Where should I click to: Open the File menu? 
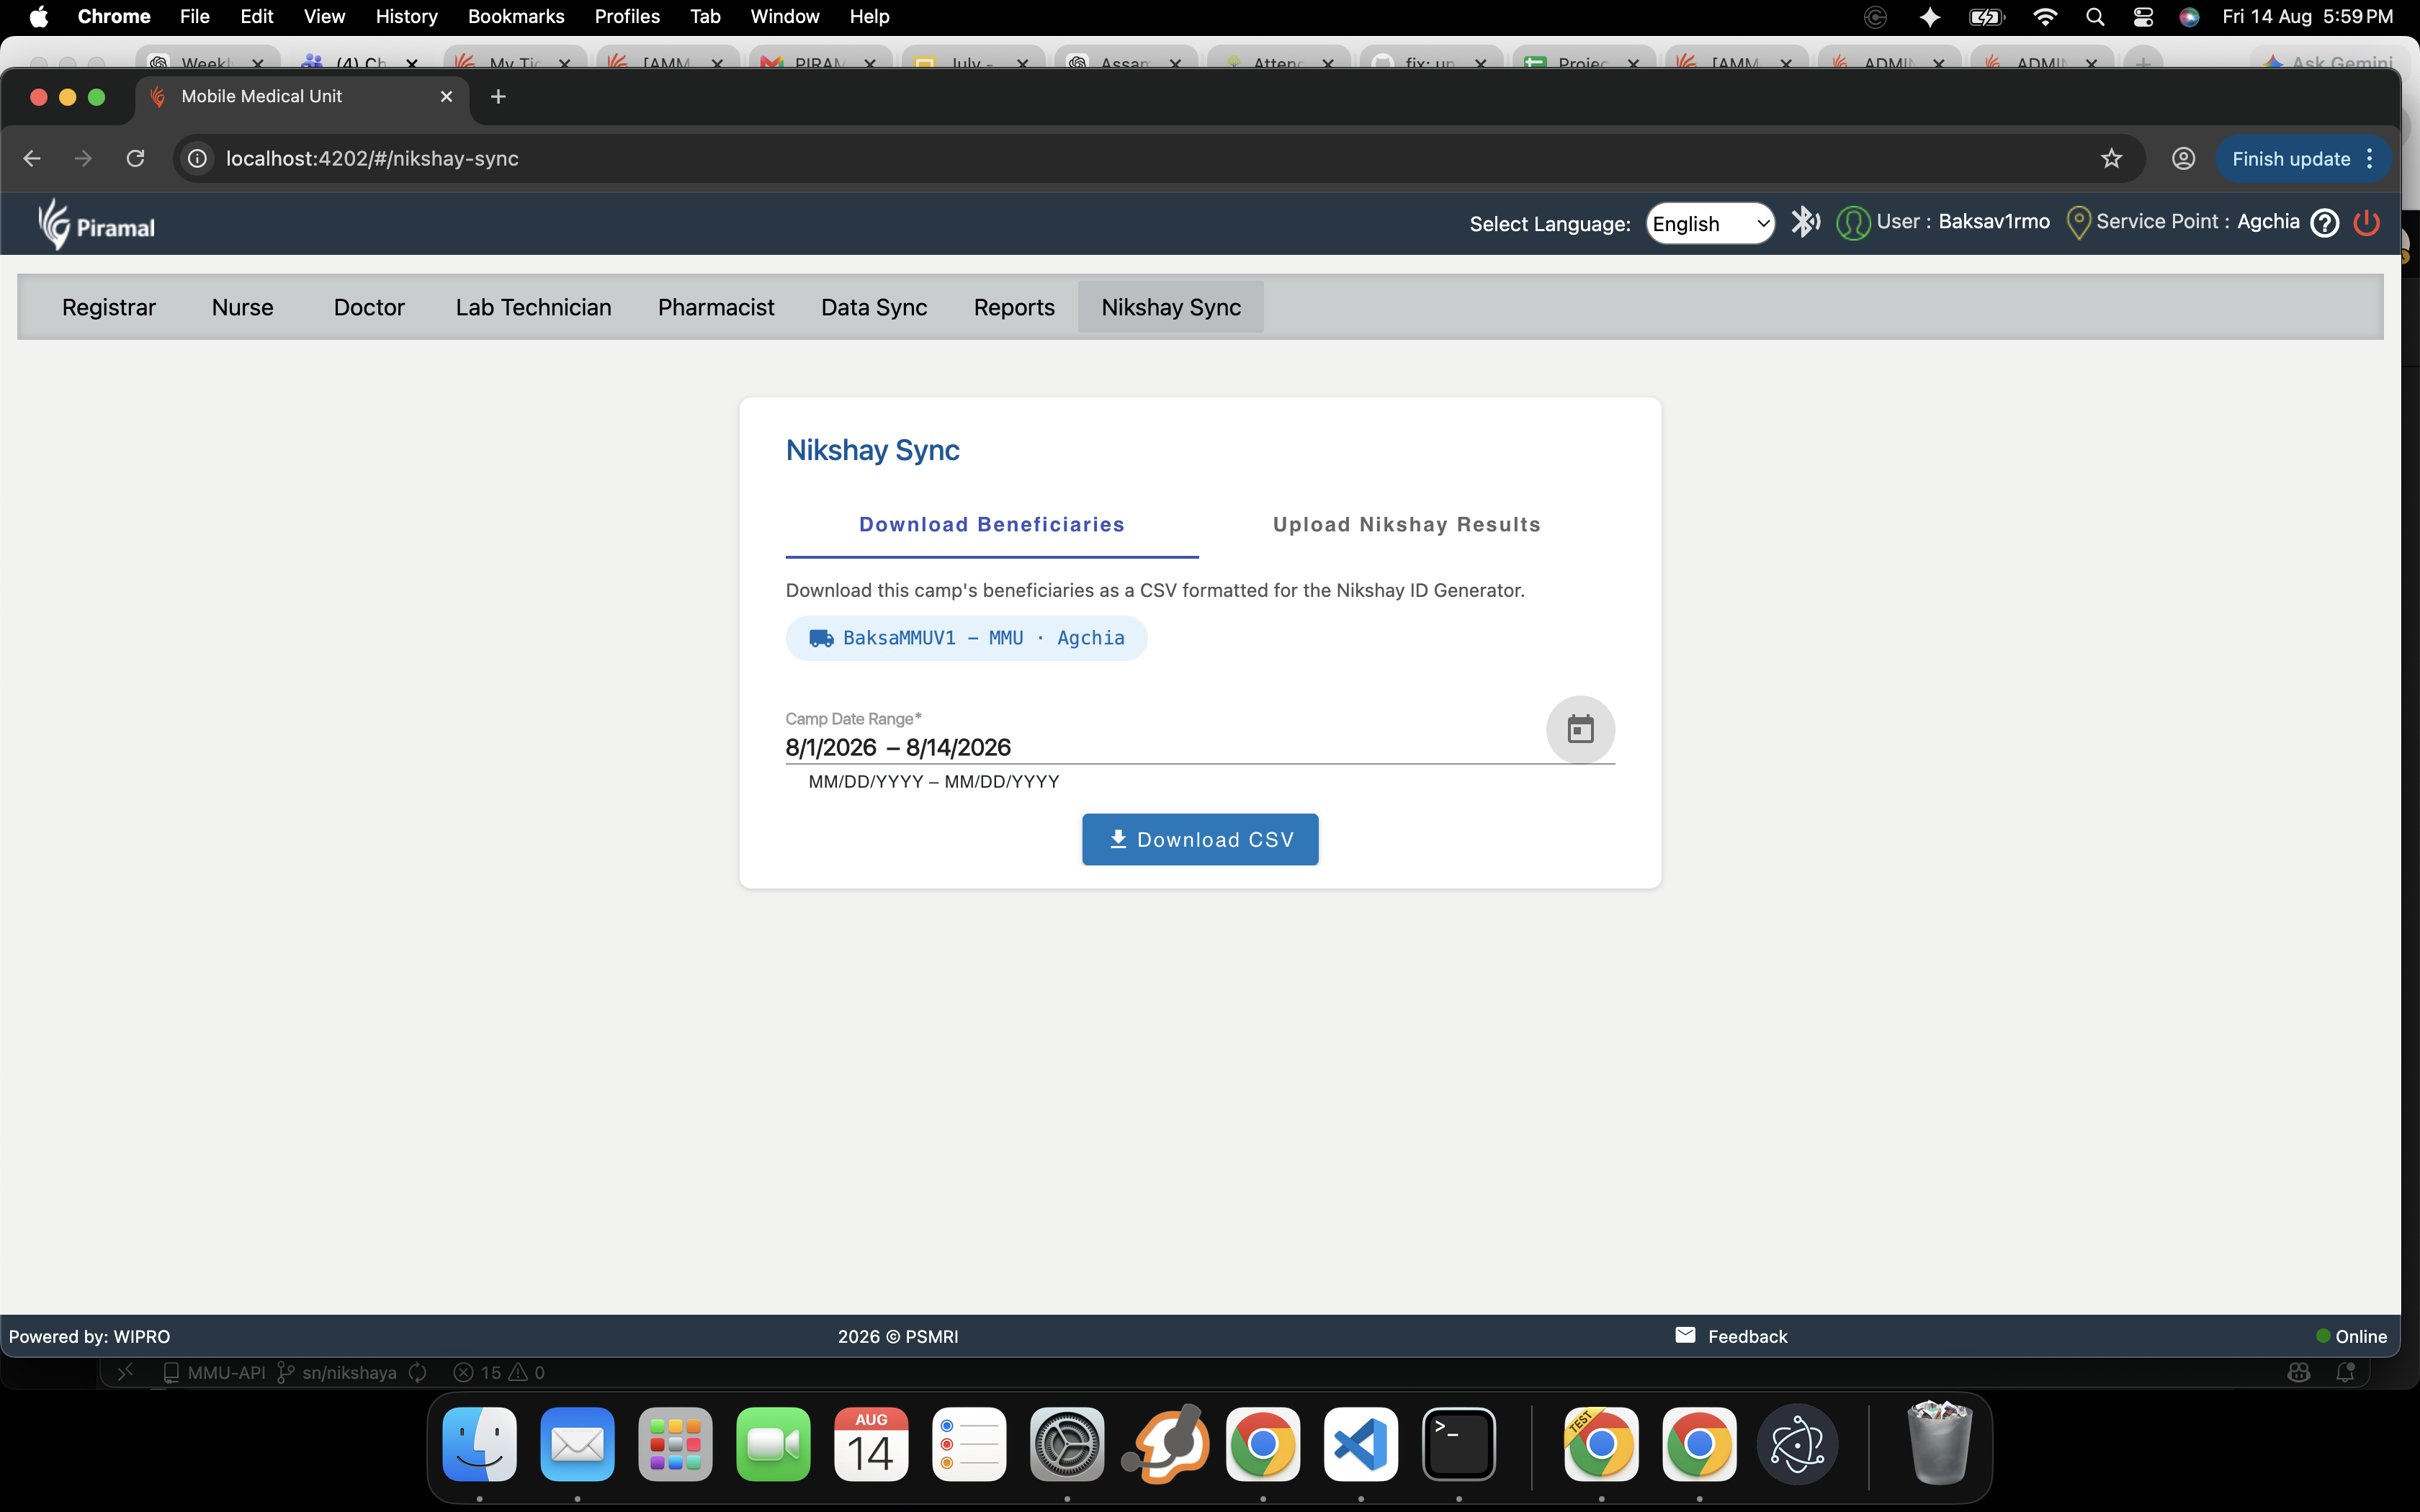[x=194, y=17]
